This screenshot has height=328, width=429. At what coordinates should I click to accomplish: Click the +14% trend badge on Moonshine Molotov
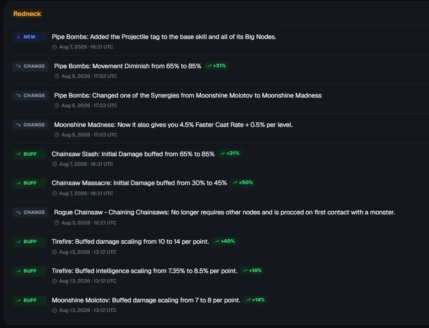coord(255,300)
